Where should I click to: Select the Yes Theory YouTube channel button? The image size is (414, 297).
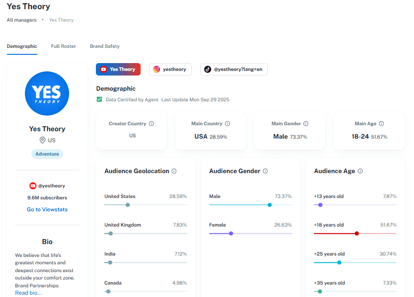coord(118,70)
